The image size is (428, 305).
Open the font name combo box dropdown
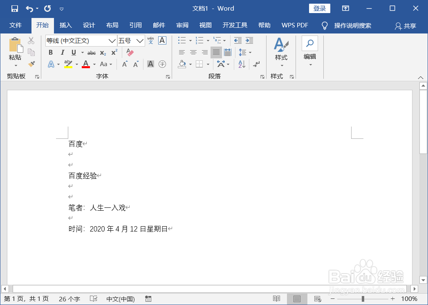(112, 41)
